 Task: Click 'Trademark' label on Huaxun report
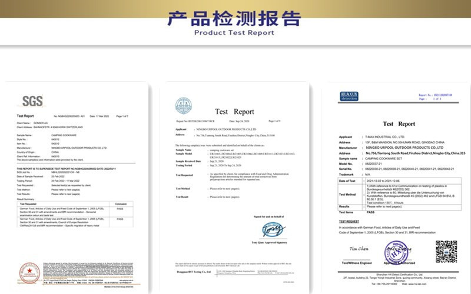[346, 175]
